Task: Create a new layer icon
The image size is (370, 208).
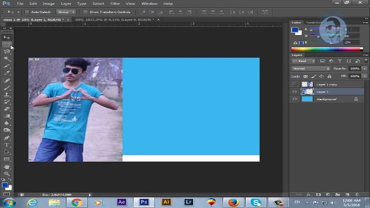Action: [x=347, y=195]
